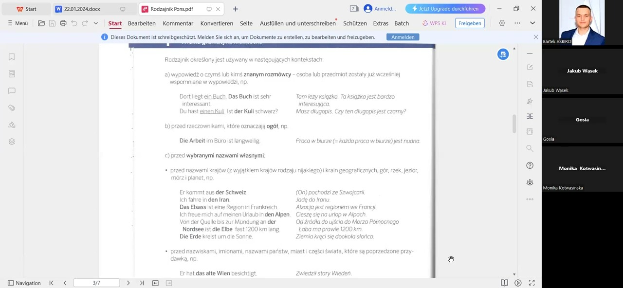The image size is (623, 288).
Task: Collapse the ribbon with chevron arrow
Action: [x=532, y=23]
